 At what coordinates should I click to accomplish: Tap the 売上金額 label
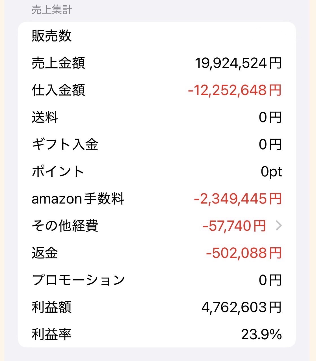pyautogui.click(x=58, y=63)
